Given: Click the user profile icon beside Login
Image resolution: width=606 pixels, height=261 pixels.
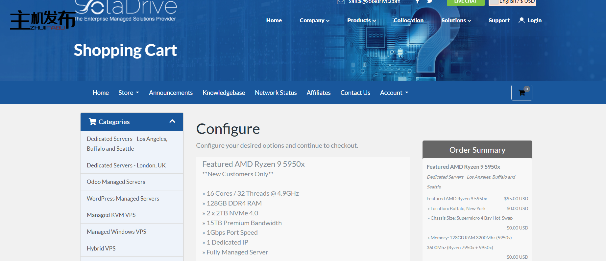Looking at the screenshot, I should [521, 20].
